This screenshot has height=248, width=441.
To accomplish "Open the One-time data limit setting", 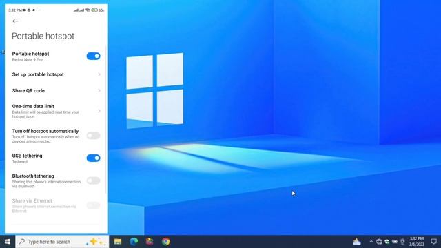I will [57, 111].
